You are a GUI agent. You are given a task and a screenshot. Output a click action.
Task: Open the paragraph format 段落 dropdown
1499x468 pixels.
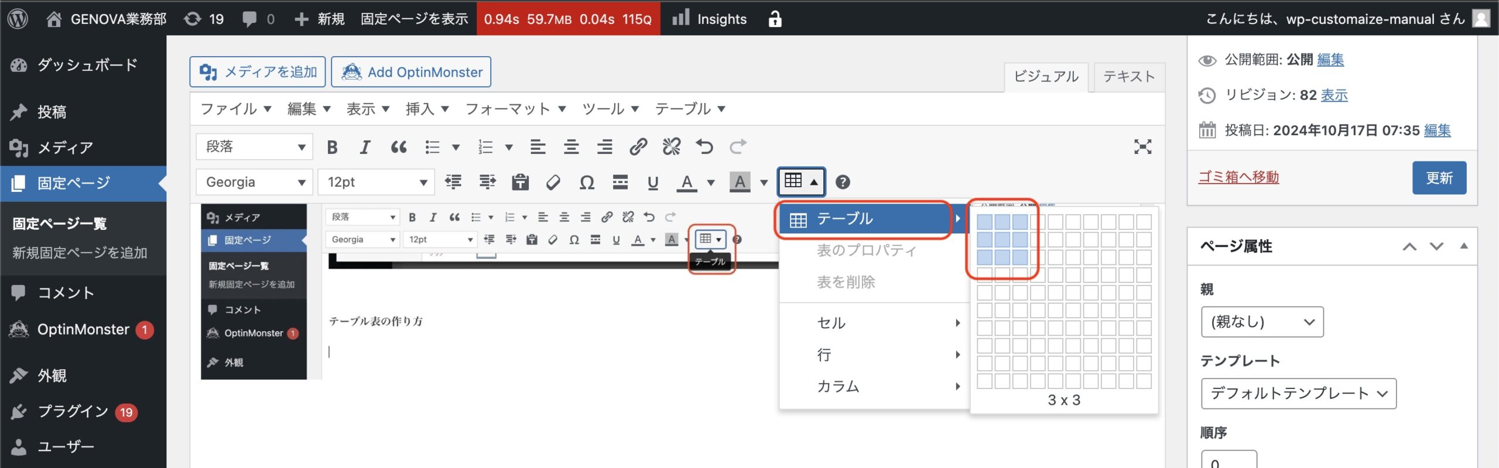point(254,147)
